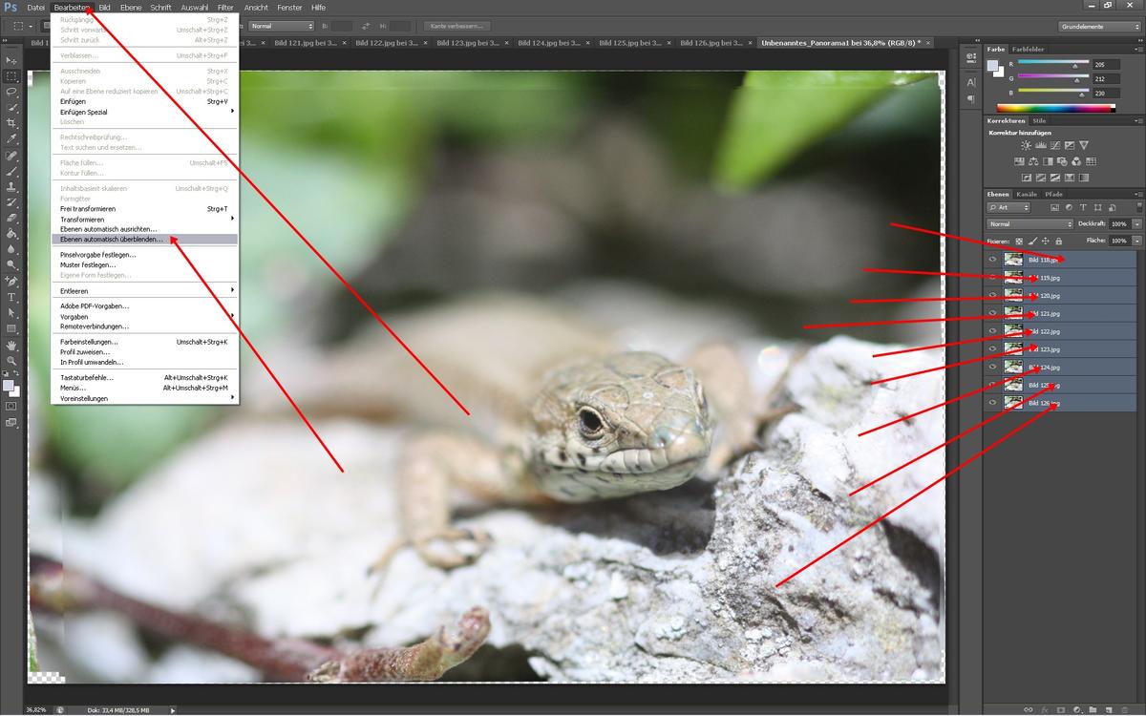Add Brightness/Contrast adjustment in Korrekturen panel

[1026, 145]
